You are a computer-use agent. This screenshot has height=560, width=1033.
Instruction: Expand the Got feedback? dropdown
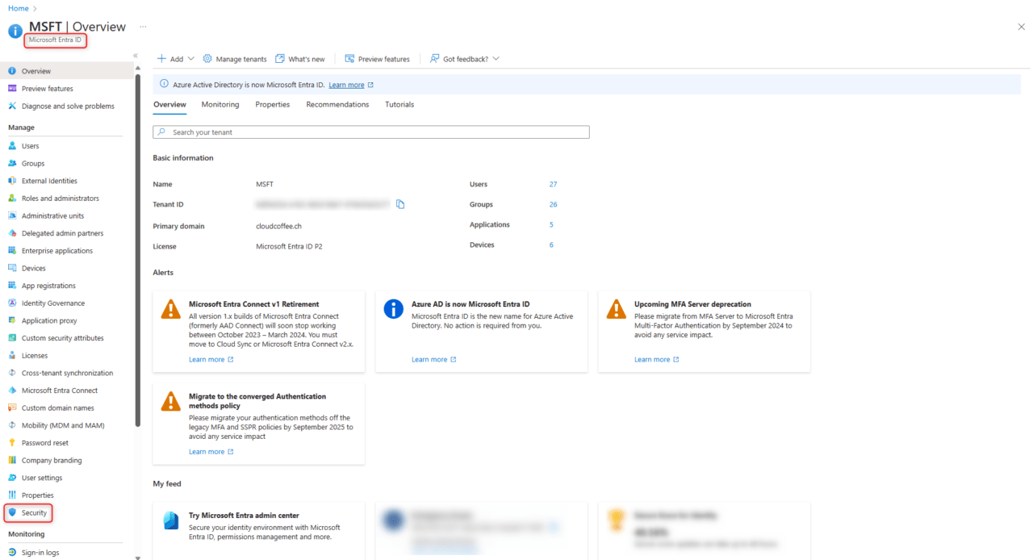pos(465,59)
